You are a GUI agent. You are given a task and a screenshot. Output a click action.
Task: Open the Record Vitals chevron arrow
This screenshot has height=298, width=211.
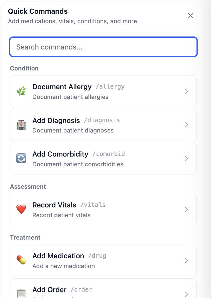(x=186, y=209)
